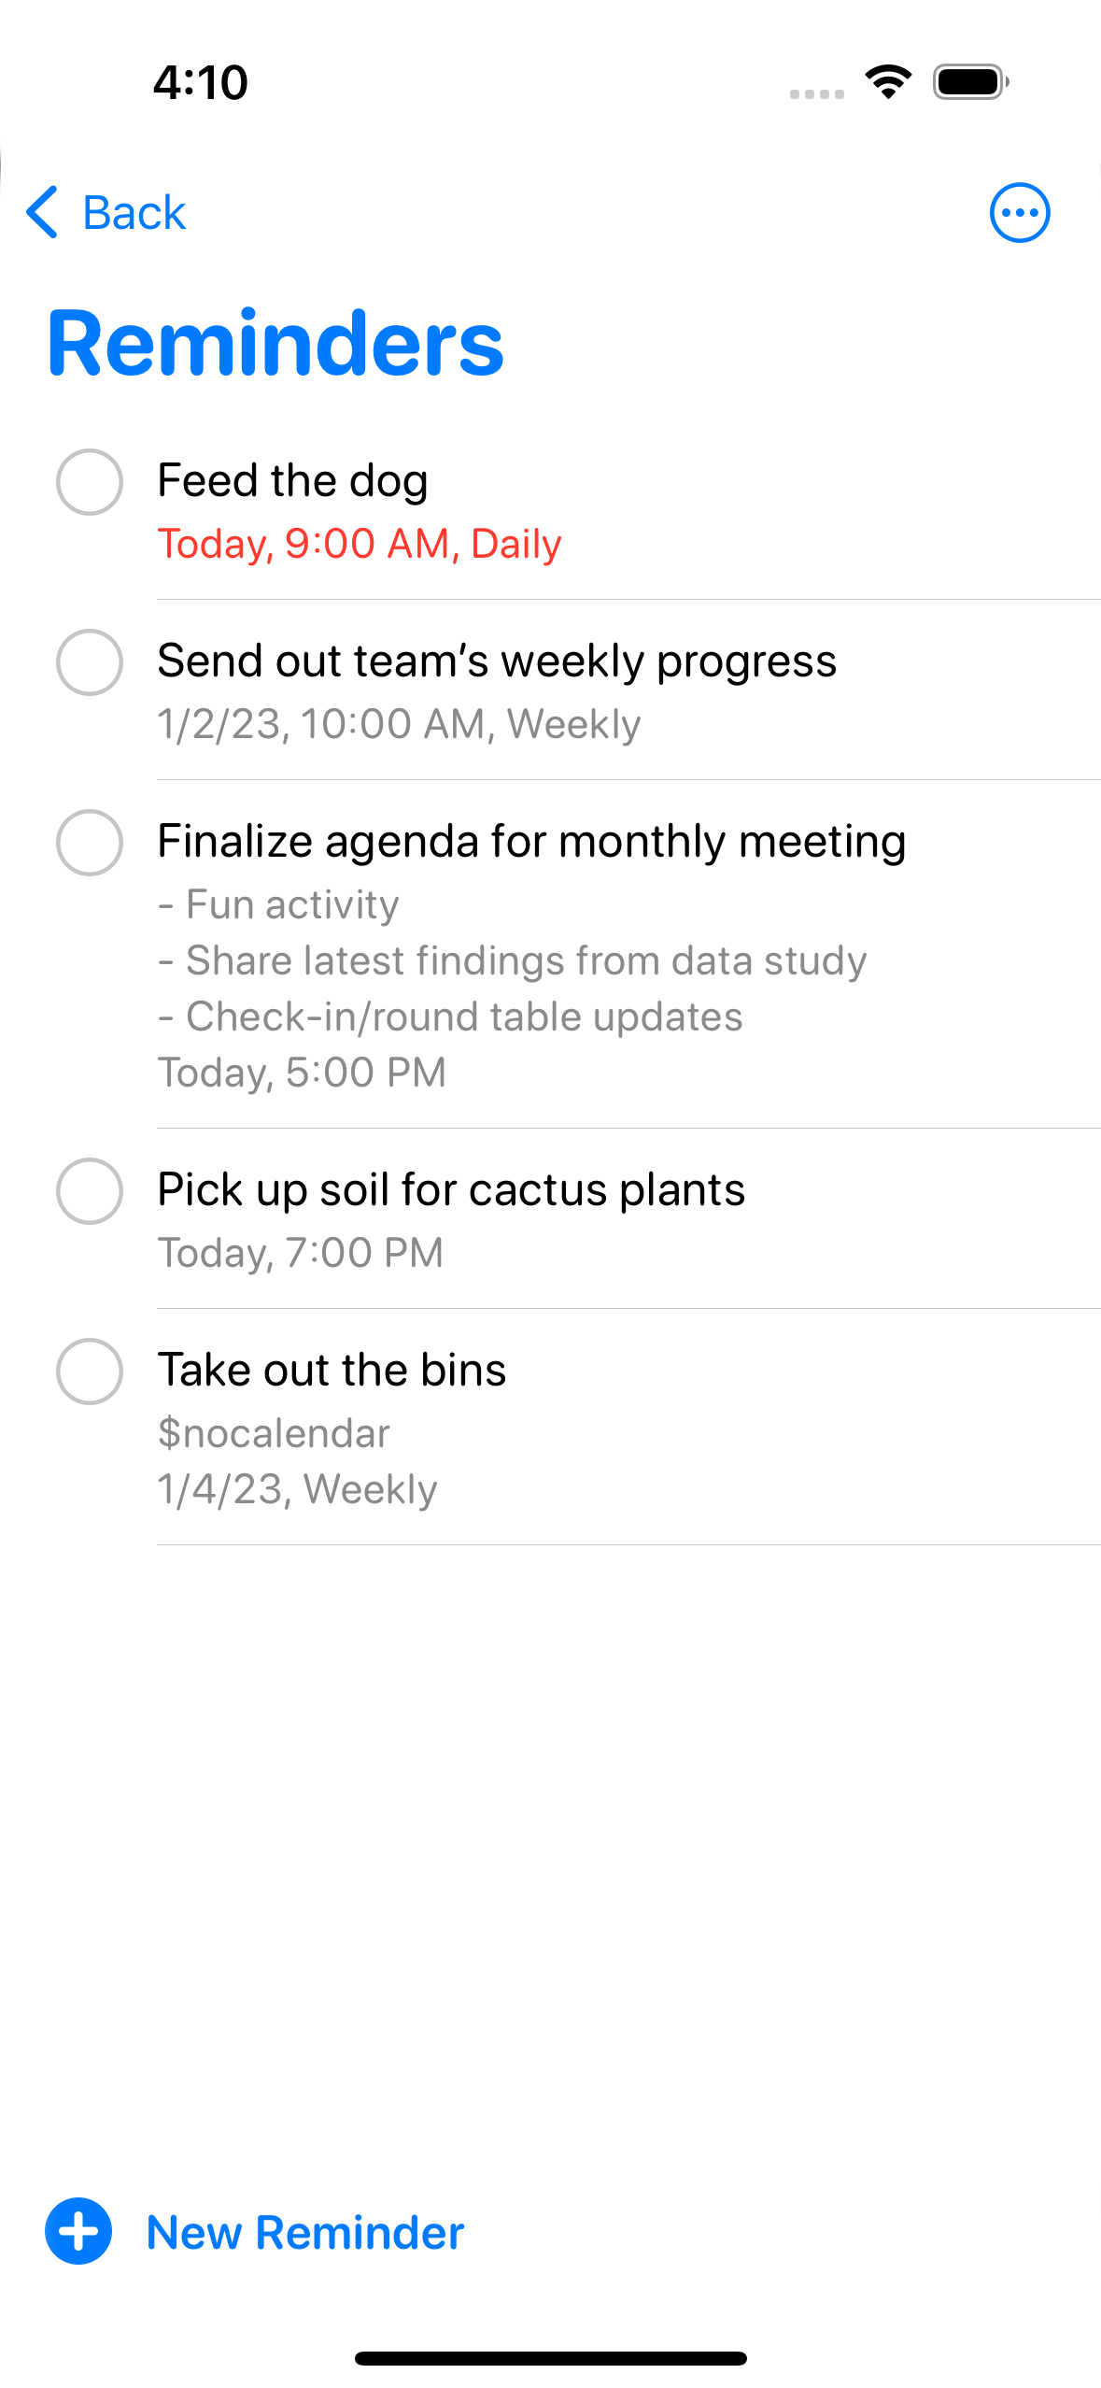Select the 'Feed the dog' reminder title
The height and width of the screenshot is (2388, 1101).
292,481
